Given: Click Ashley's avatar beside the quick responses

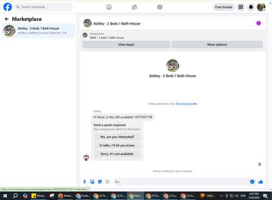Looking at the screenshot, I should pos(86,158).
